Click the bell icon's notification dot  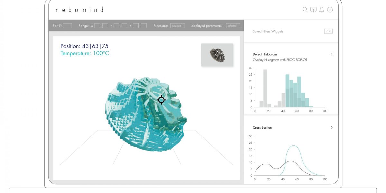click(x=322, y=12)
